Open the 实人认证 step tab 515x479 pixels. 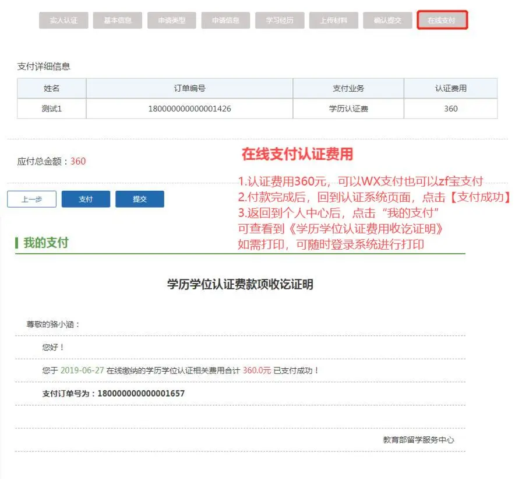pos(64,20)
